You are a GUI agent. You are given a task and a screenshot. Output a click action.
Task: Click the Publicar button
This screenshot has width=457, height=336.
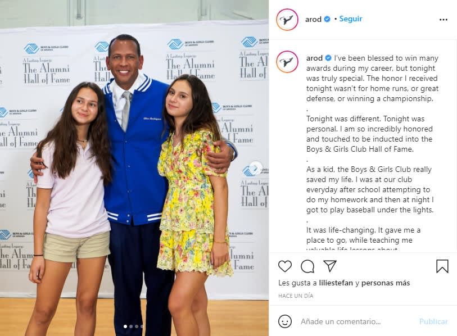click(433, 321)
